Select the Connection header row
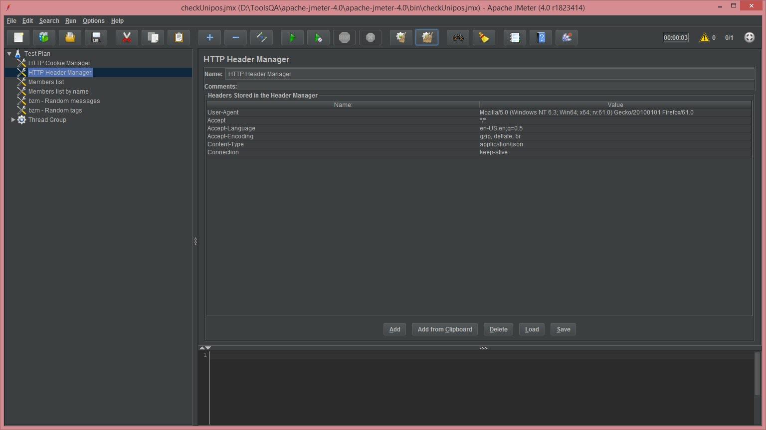Screen dimensions: 766x430 [479, 152]
